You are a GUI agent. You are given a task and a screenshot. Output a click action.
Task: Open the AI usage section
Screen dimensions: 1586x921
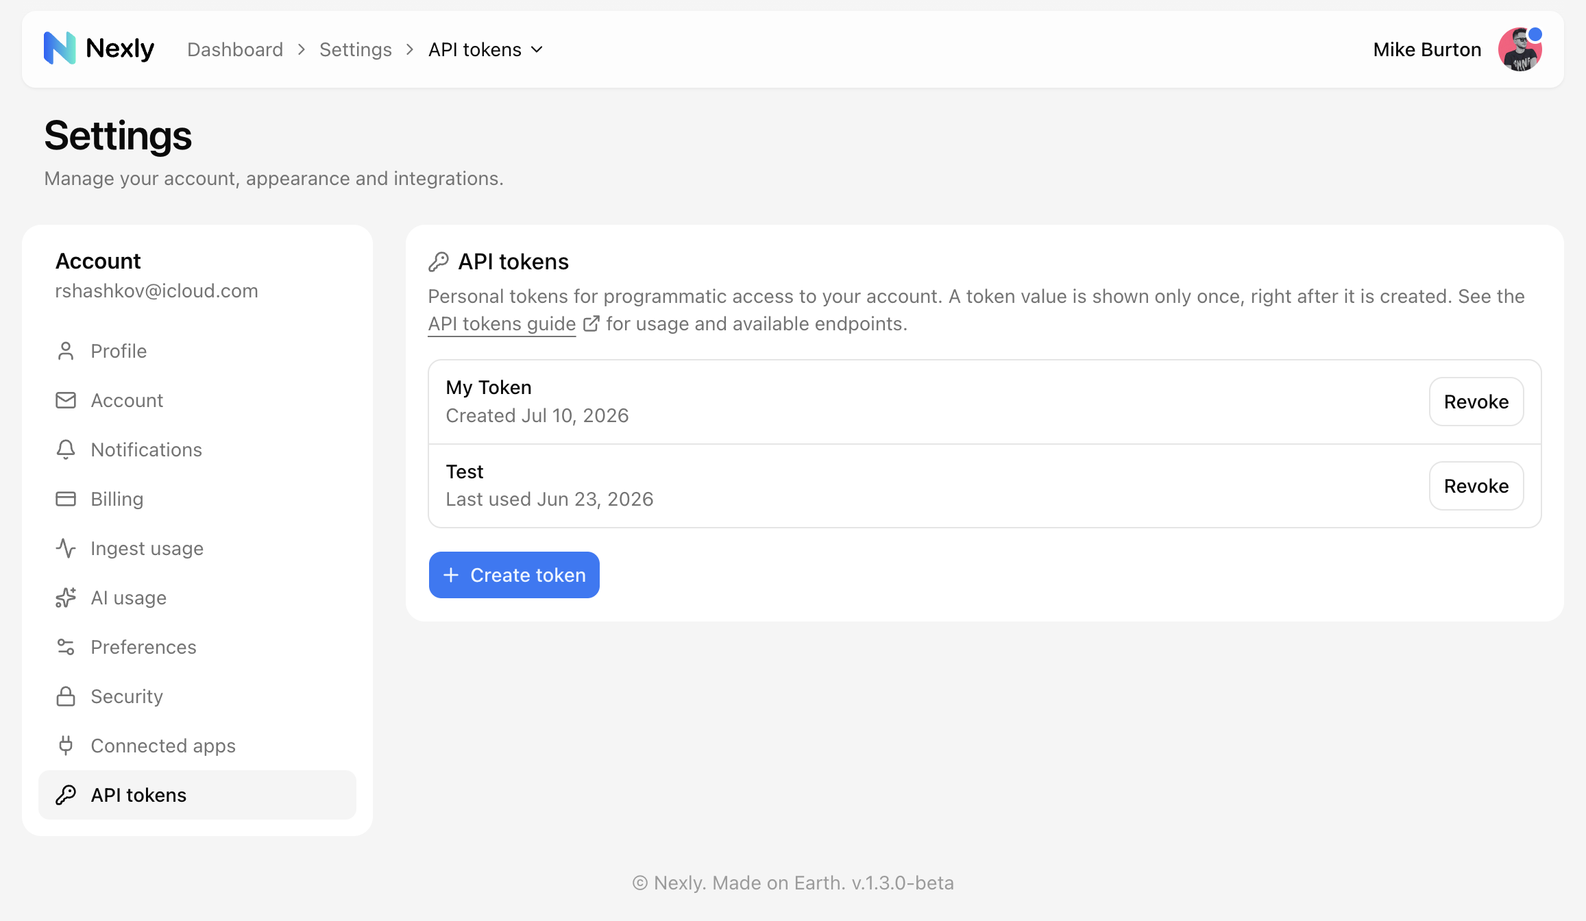(197, 598)
